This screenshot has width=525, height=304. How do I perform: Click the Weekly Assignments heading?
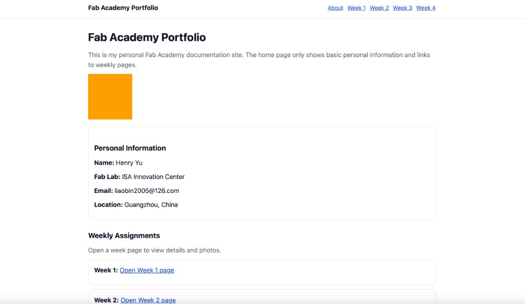(124, 235)
